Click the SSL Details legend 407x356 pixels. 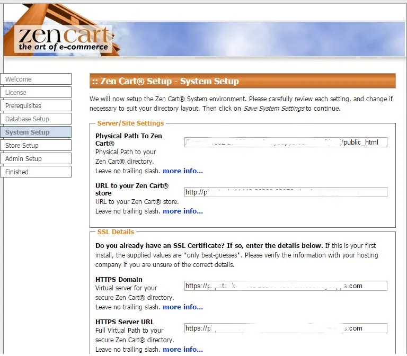tap(116, 232)
